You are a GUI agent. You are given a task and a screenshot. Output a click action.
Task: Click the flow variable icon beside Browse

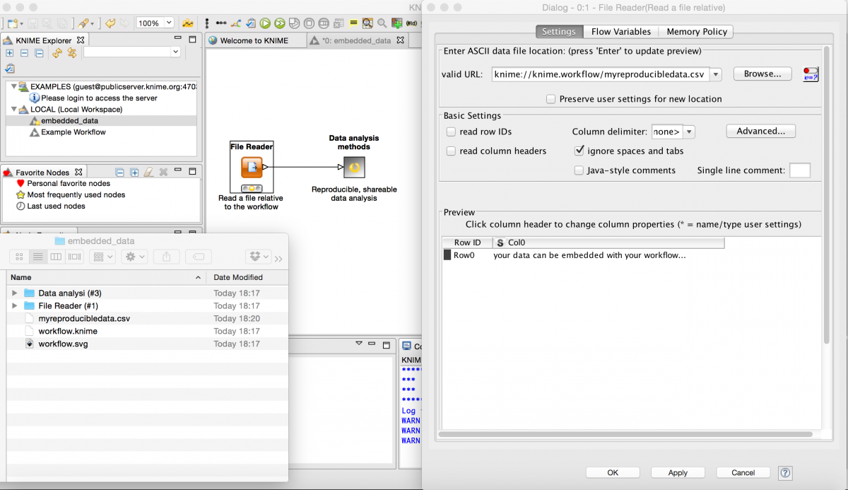click(811, 74)
